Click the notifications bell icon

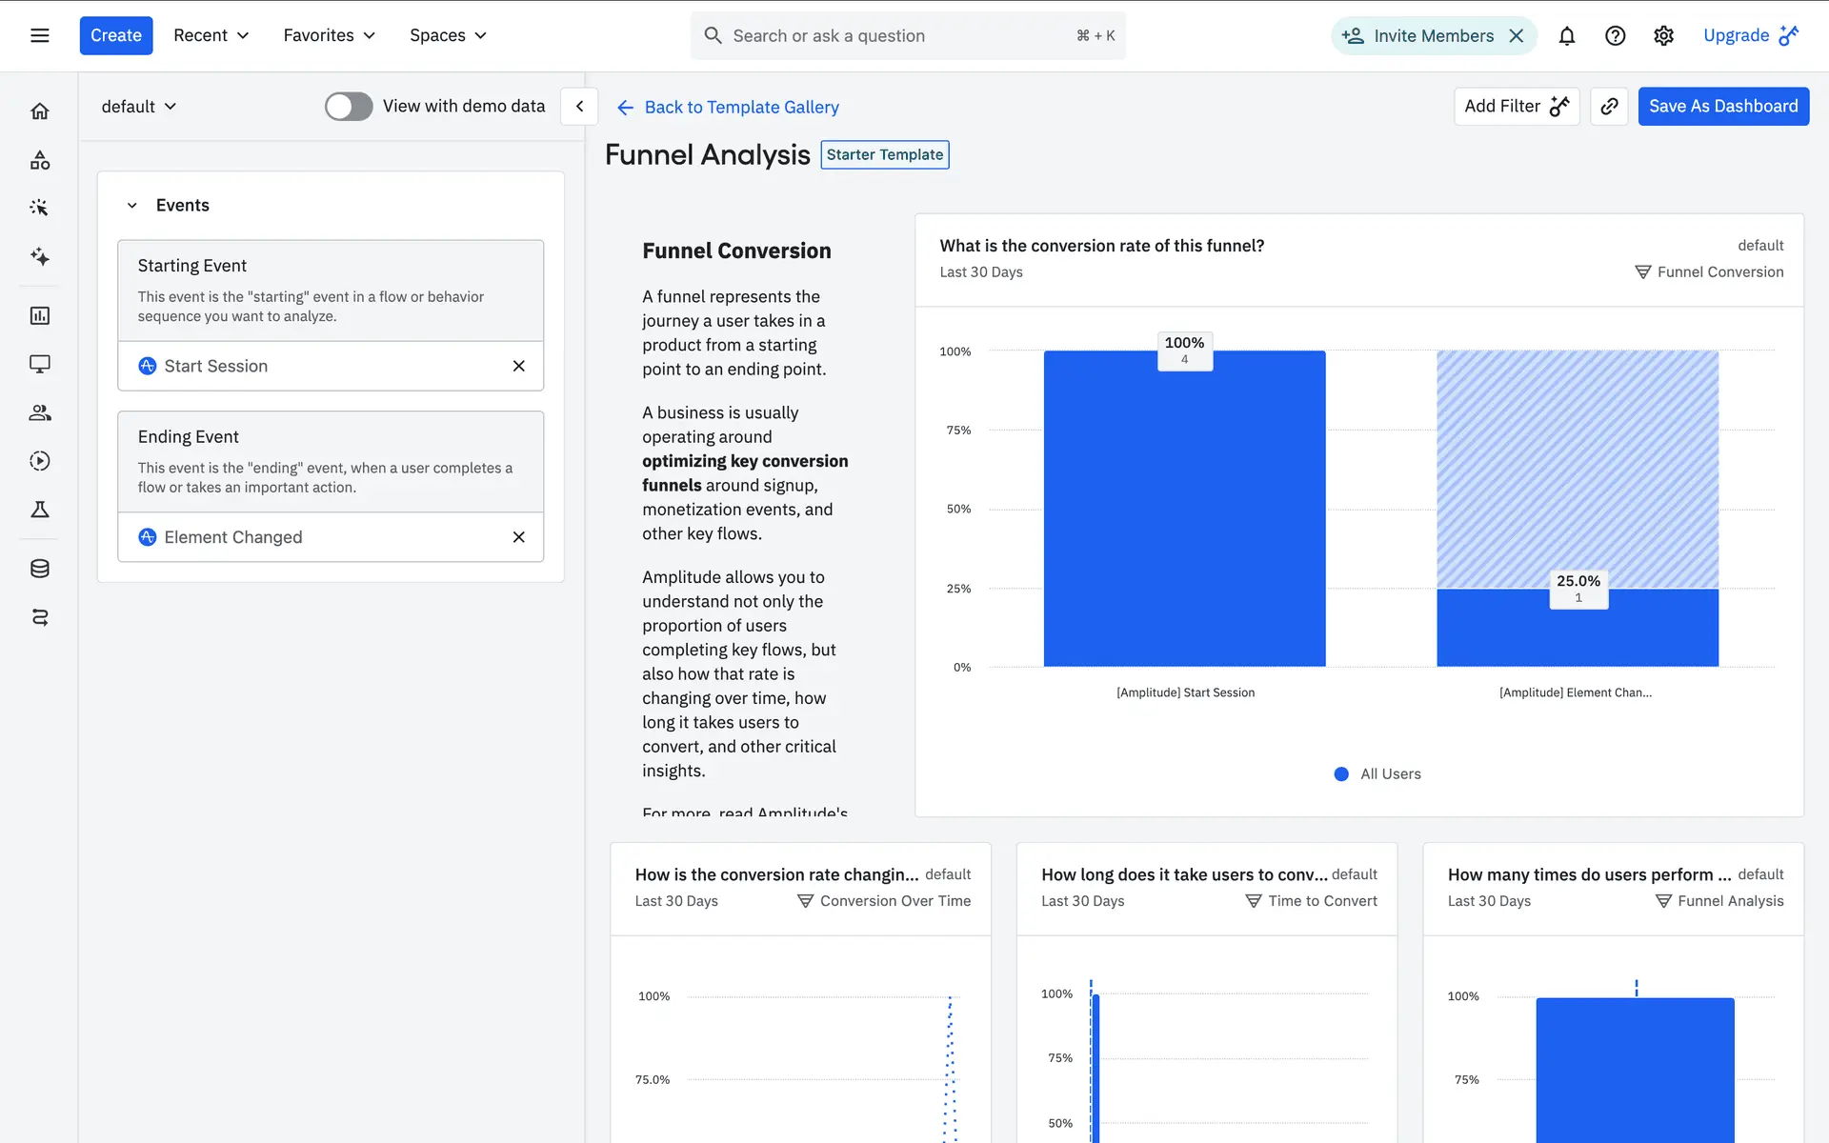[1566, 36]
